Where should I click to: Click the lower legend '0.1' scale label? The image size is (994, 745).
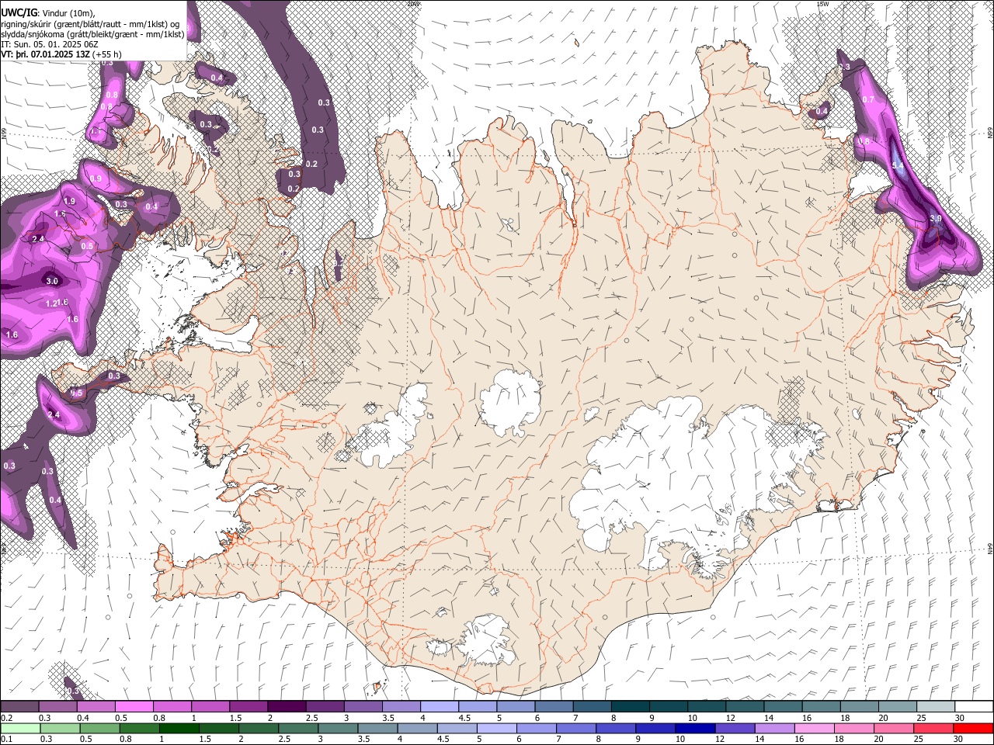click(x=6, y=739)
